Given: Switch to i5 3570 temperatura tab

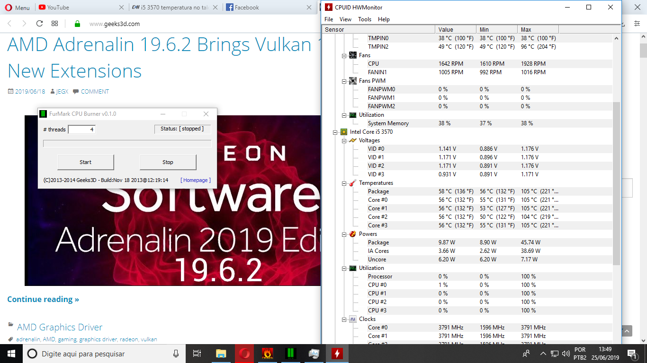Looking at the screenshot, I should [x=175, y=7].
